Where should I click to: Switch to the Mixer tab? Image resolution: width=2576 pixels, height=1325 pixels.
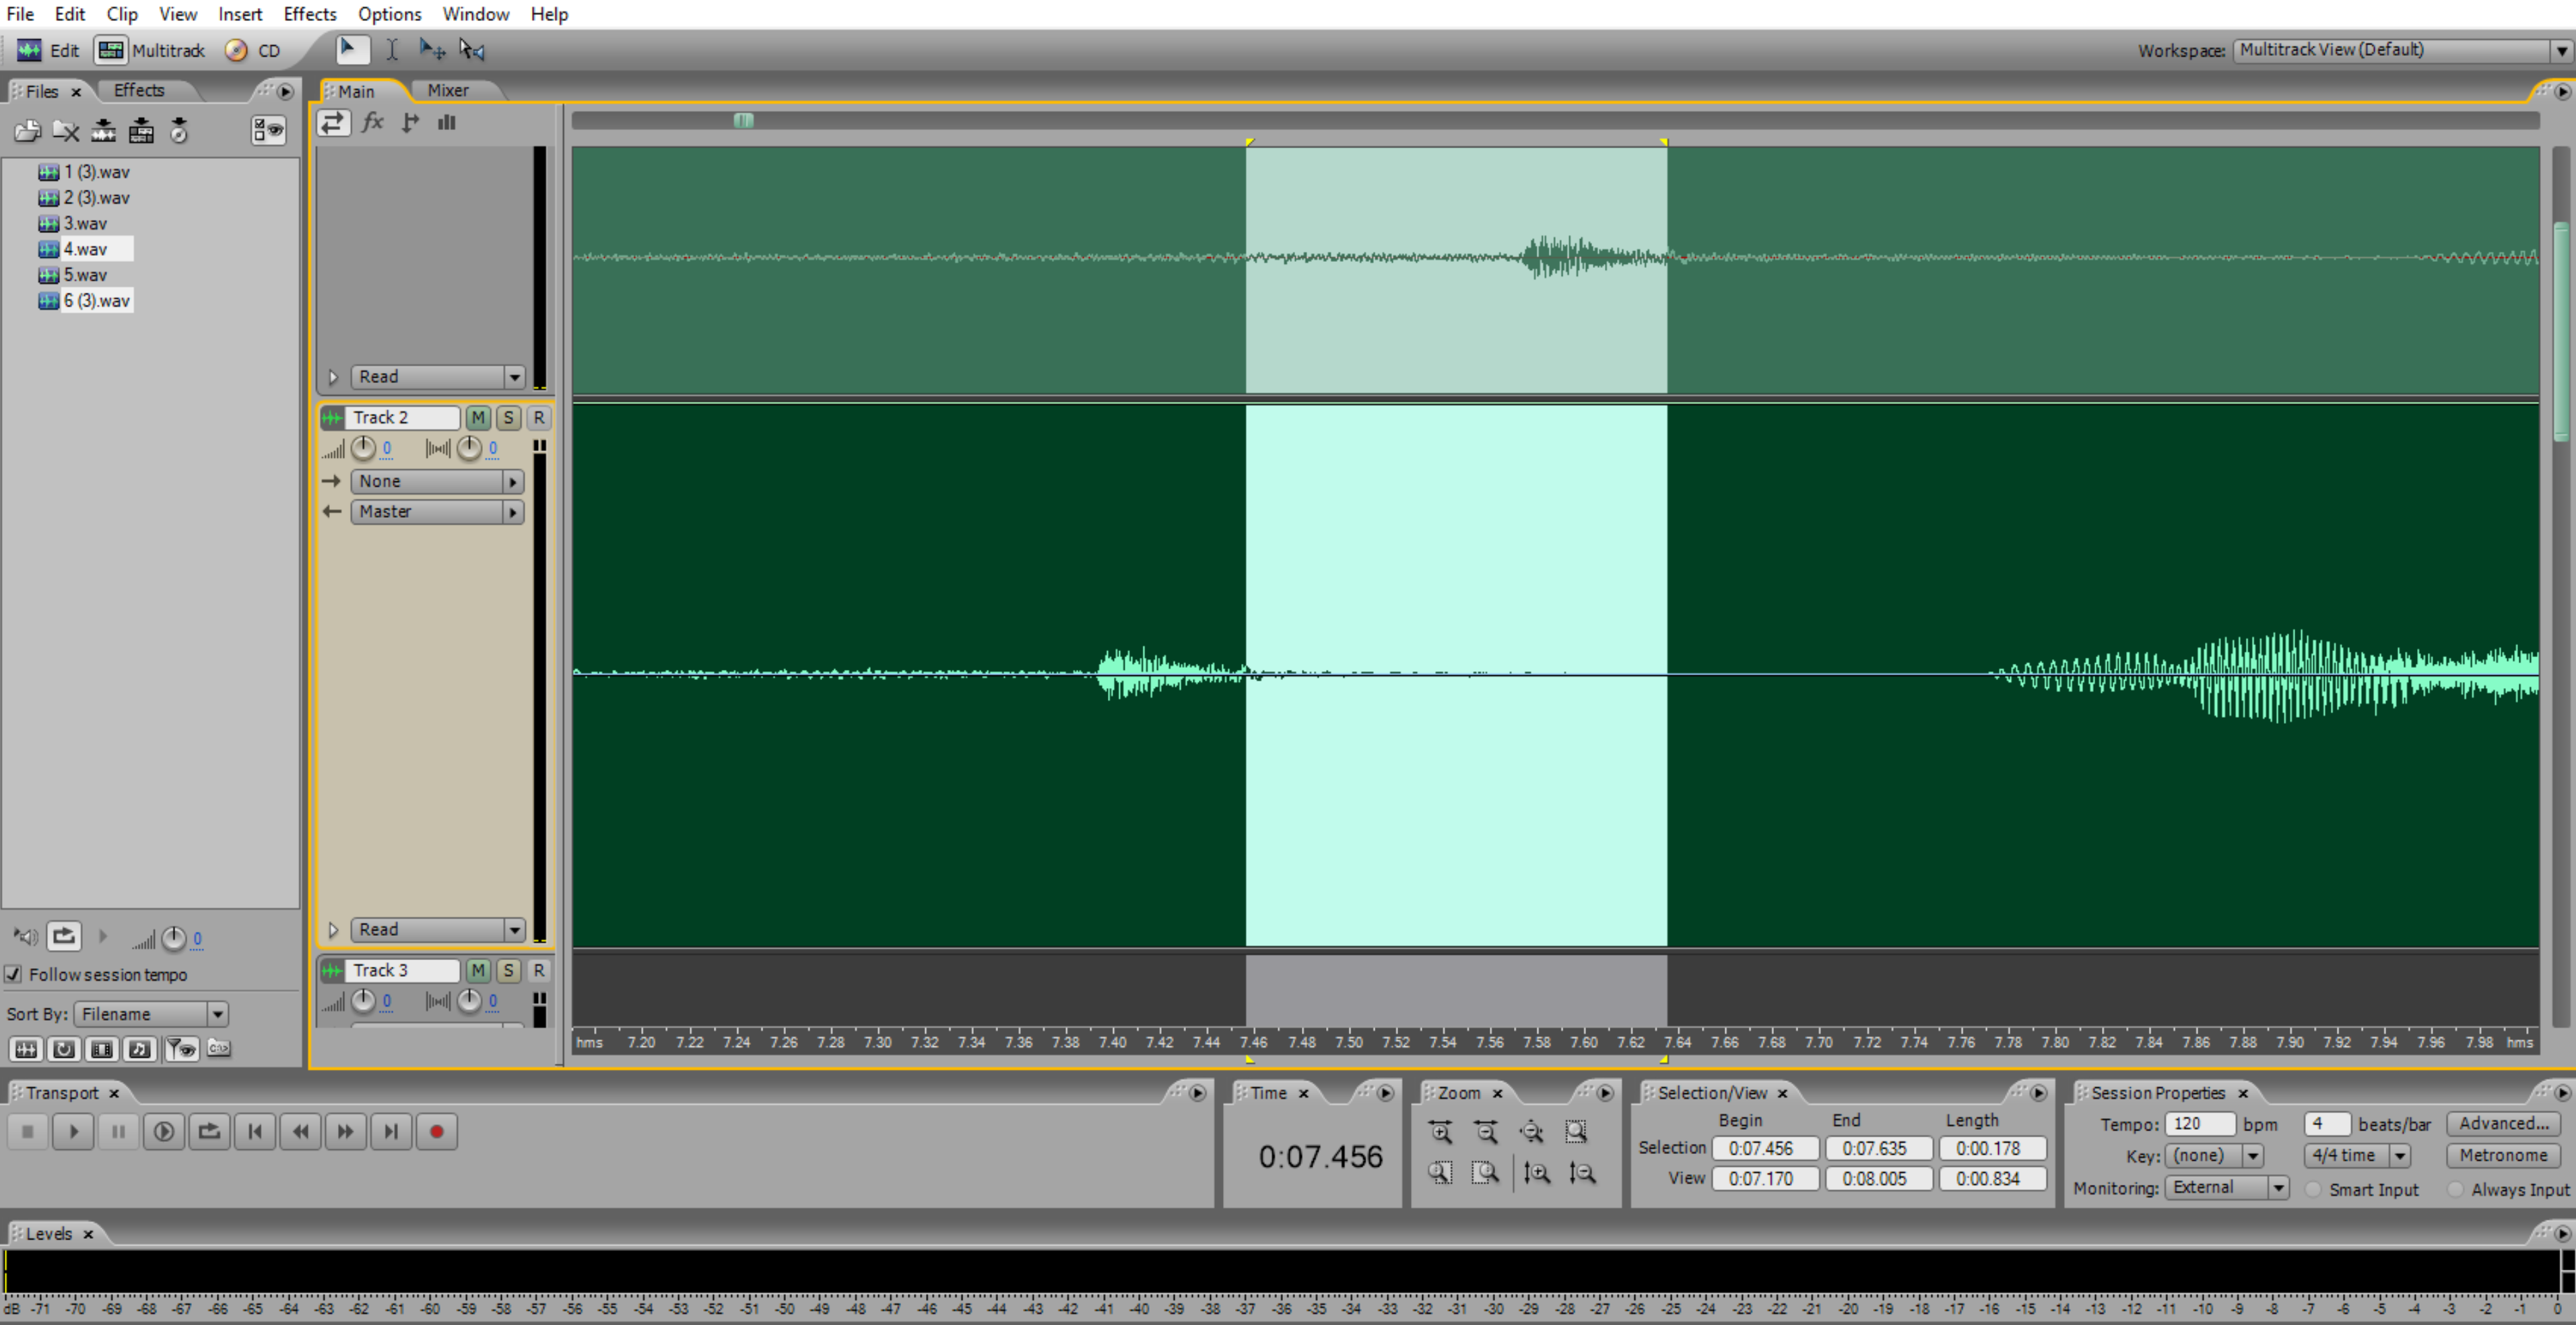[x=447, y=90]
